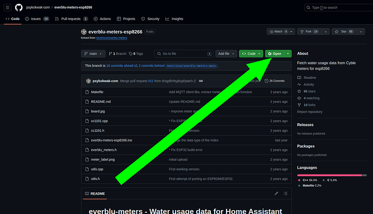
Task: Expand the Fork dropdown arrow
Action: pyautogui.click(x=325, y=32)
